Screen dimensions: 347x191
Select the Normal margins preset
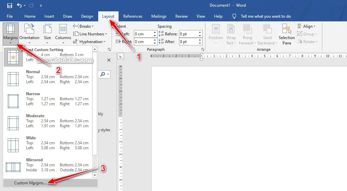[48, 79]
